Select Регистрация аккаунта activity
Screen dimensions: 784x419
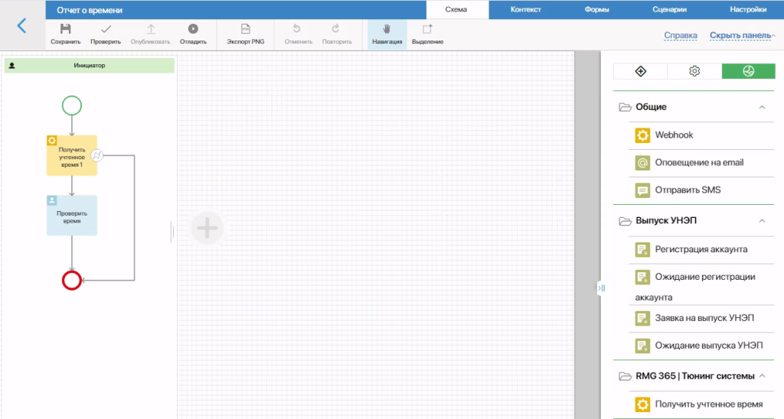701,249
